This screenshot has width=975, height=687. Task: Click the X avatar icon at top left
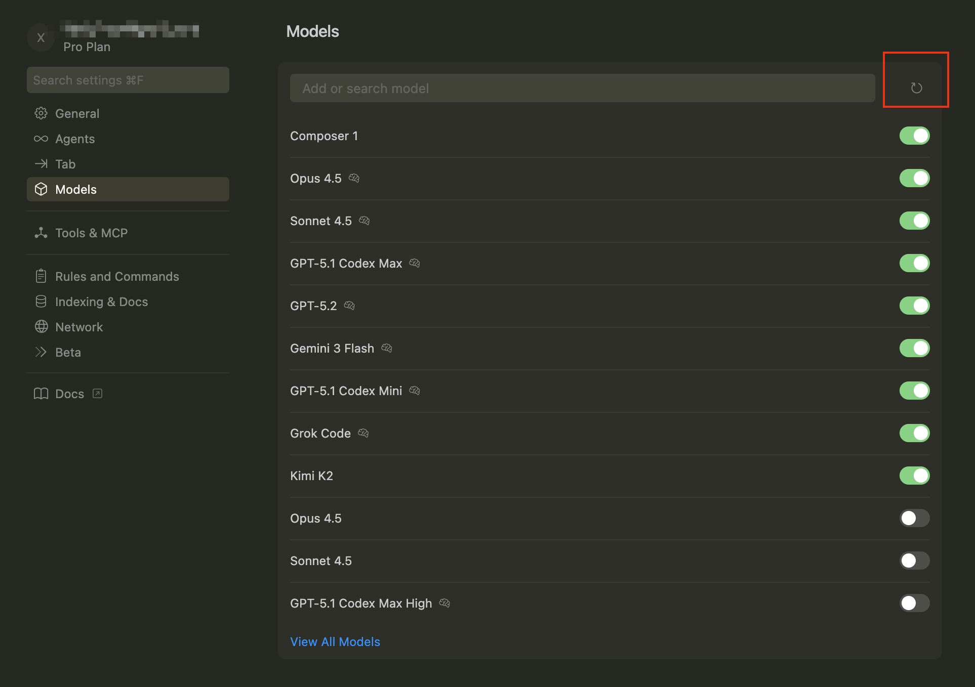click(41, 37)
